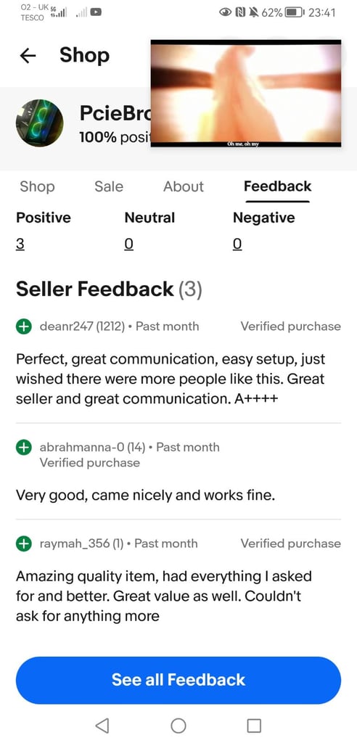
Task: Switch to the Sale tab
Action: coord(109,186)
